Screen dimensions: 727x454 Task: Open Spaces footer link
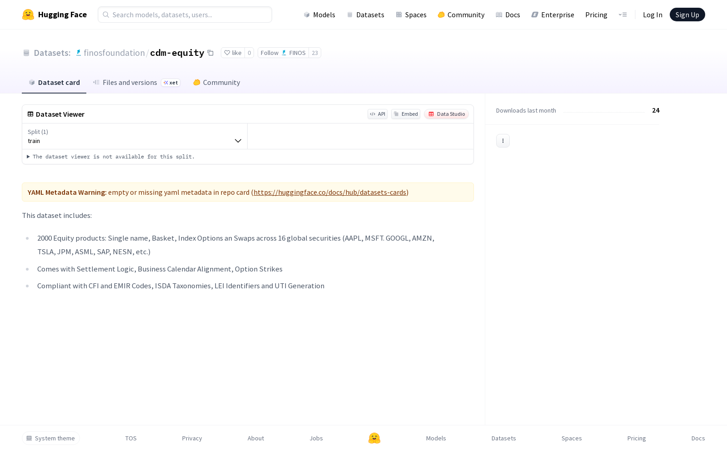572,438
